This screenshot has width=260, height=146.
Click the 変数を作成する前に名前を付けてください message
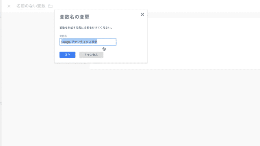86,28
